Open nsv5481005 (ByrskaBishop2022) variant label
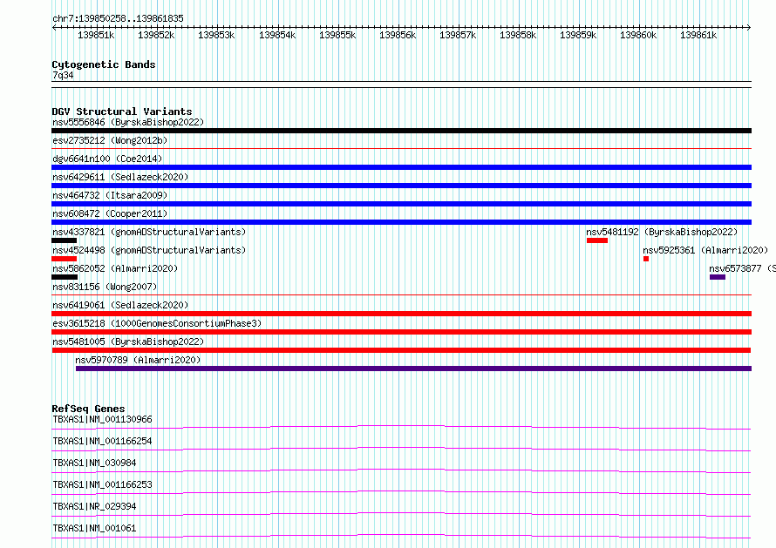This screenshot has height=548, width=776. pyautogui.click(x=128, y=342)
